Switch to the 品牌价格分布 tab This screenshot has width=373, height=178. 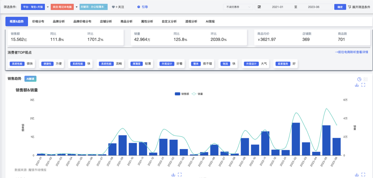82,21
